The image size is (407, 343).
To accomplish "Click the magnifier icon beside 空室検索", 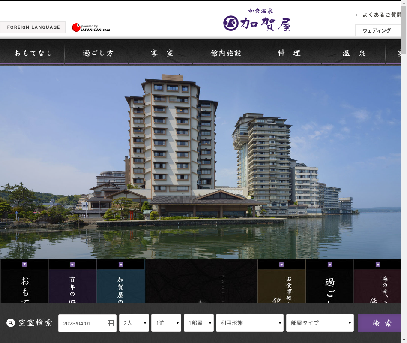I will (11, 323).
